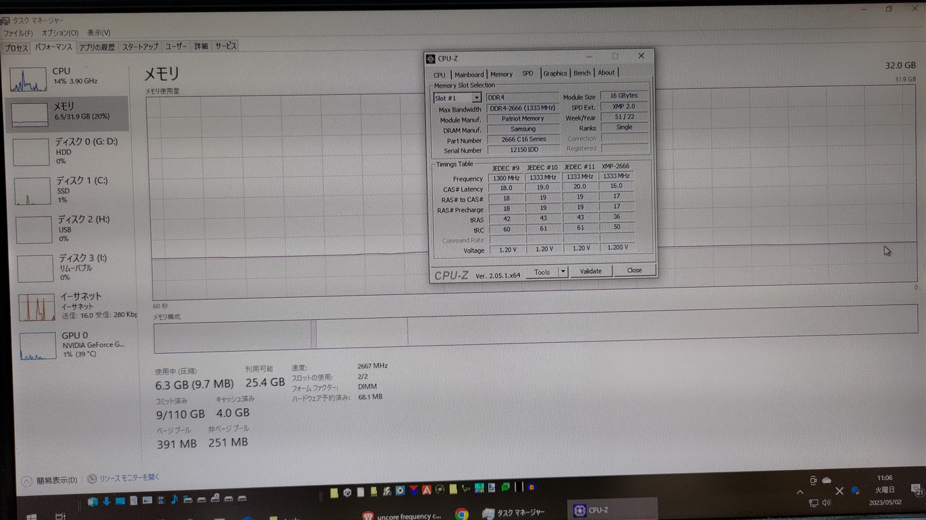Open the スタートアップ tab

click(140, 47)
